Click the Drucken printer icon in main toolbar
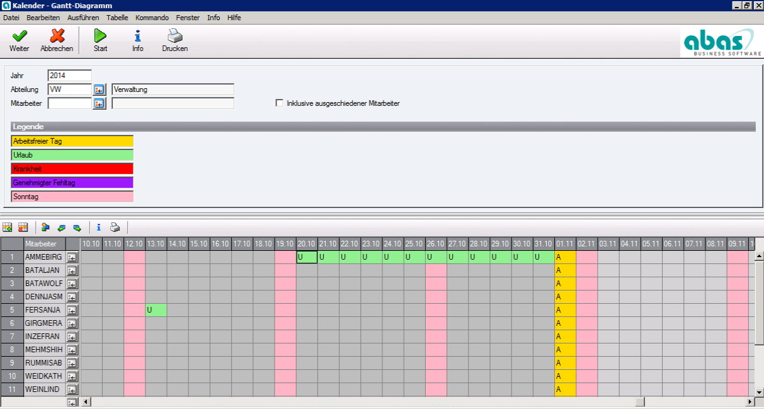Image resolution: width=764 pixels, height=409 pixels. coord(174,37)
